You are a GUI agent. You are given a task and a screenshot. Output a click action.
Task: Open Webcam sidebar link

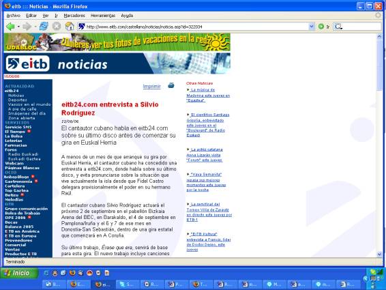pyautogui.click(x=14, y=163)
